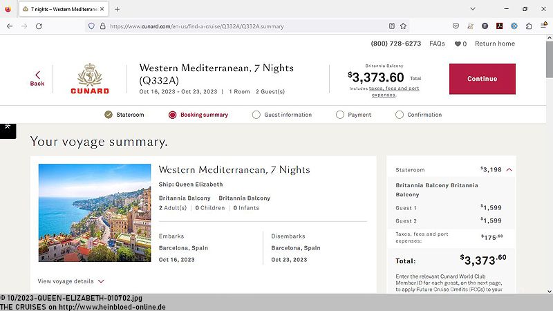Click Return home link
Viewport: 553px width, 311px height.
[495, 44]
